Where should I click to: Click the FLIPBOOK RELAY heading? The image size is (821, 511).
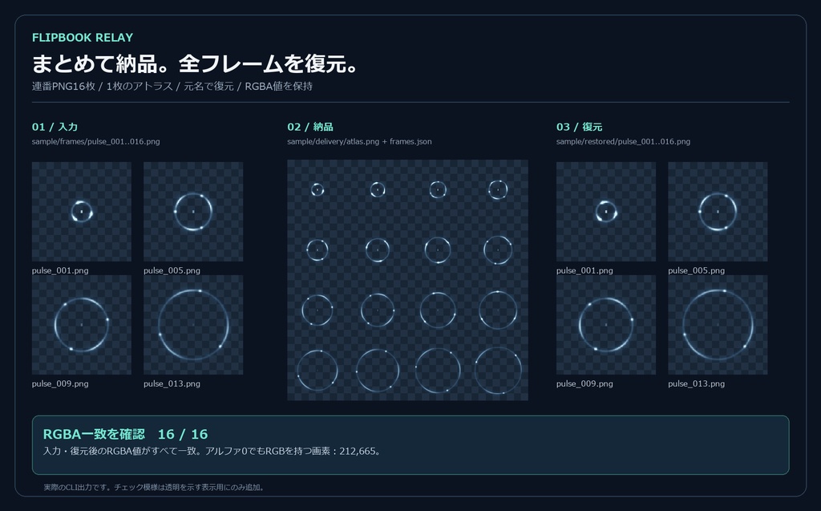click(83, 38)
